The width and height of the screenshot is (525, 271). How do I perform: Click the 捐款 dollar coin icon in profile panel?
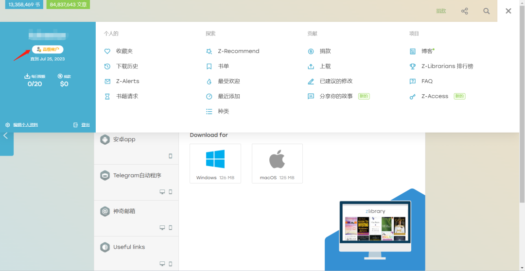pyautogui.click(x=60, y=76)
